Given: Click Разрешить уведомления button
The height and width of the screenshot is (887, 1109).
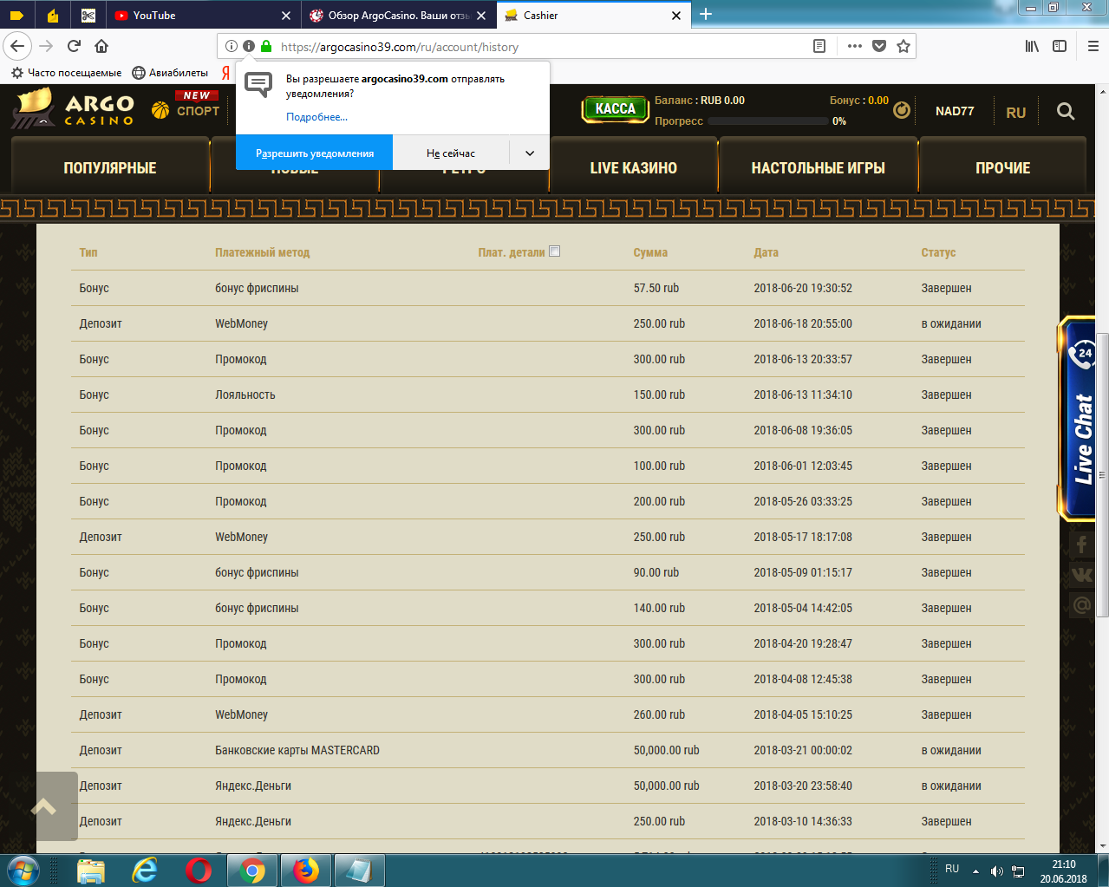Looking at the screenshot, I should click(x=315, y=153).
